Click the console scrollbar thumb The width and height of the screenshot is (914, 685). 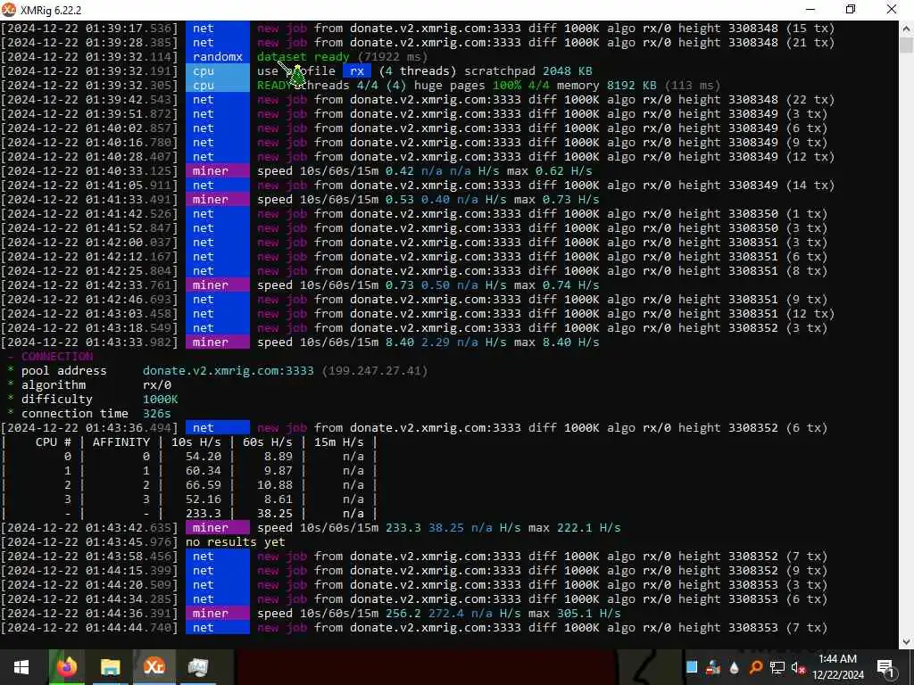click(907, 45)
